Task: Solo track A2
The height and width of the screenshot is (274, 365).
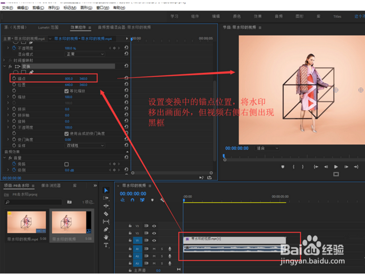Action: 162,256
